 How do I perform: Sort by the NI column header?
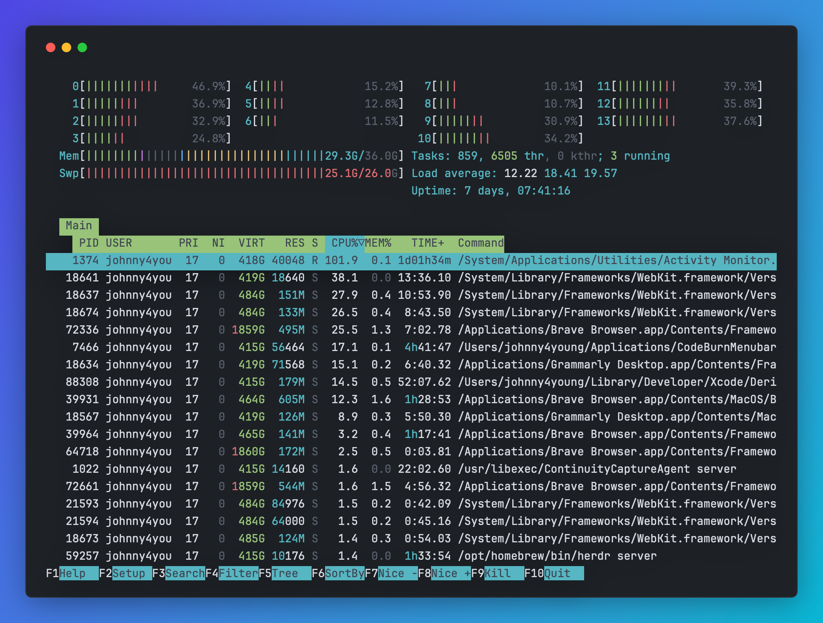218,244
